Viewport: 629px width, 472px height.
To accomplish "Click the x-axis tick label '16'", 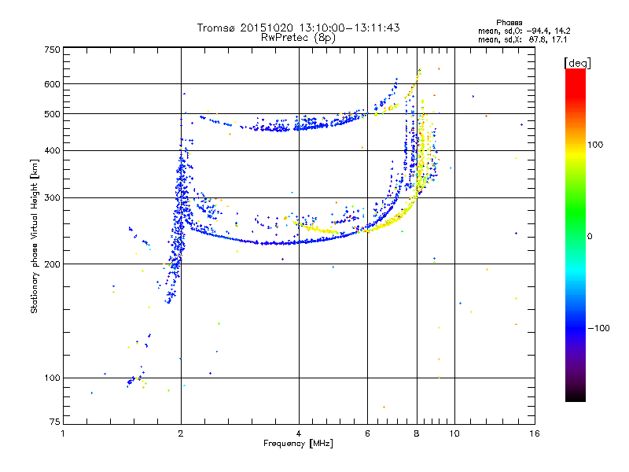I will coord(535,433).
